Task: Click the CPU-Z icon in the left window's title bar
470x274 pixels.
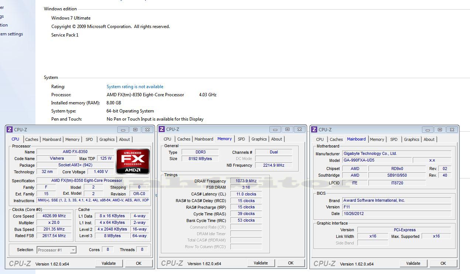Action: pos(10,129)
